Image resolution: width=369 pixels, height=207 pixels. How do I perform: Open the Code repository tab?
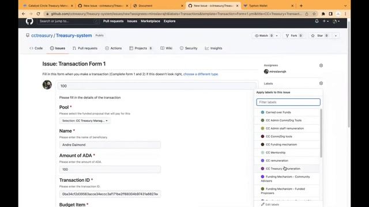(36, 48)
